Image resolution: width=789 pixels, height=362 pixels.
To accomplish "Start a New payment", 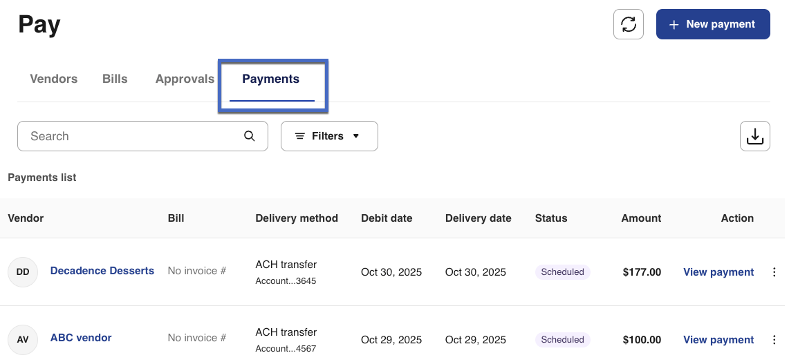I will pyautogui.click(x=712, y=24).
